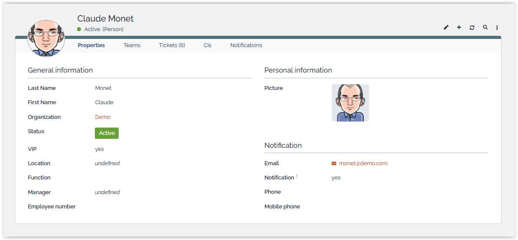The image size is (518, 240).
Task: Click the green Active status badge
Action: pos(107,133)
